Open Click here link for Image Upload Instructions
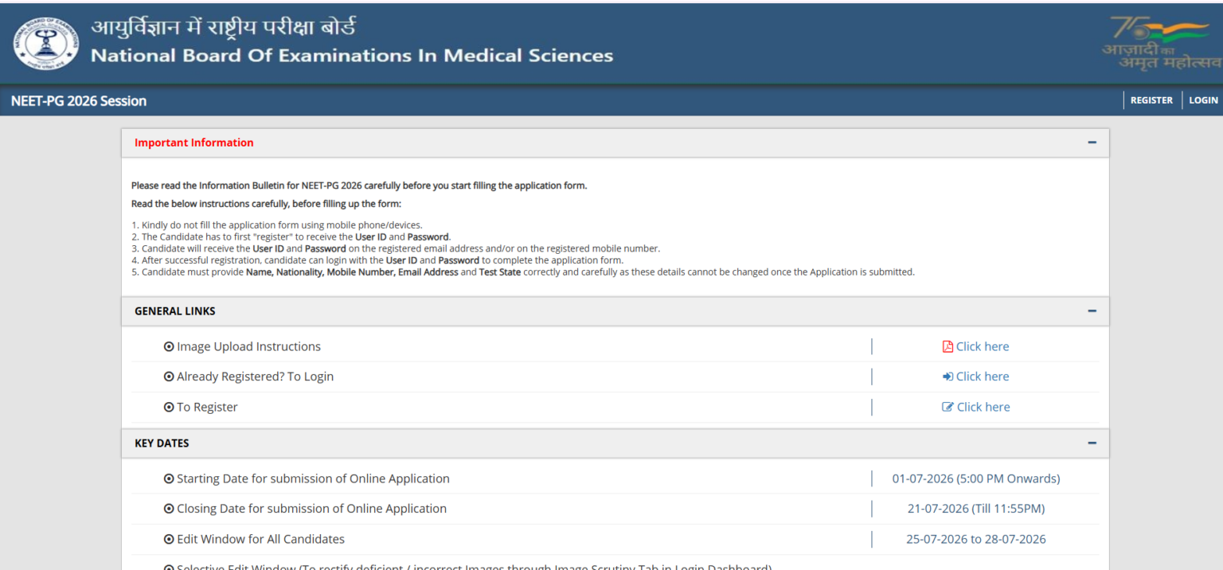Viewport: 1223px width, 570px height. [983, 346]
